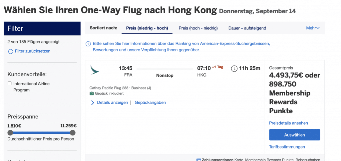
Task: Expand the Mehr sort dropdown
Action: (313, 28)
